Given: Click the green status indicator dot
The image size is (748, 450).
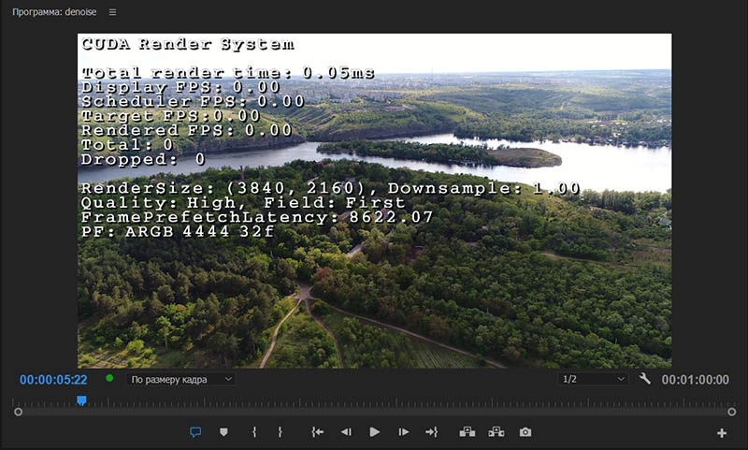Looking at the screenshot, I should pos(109,378).
